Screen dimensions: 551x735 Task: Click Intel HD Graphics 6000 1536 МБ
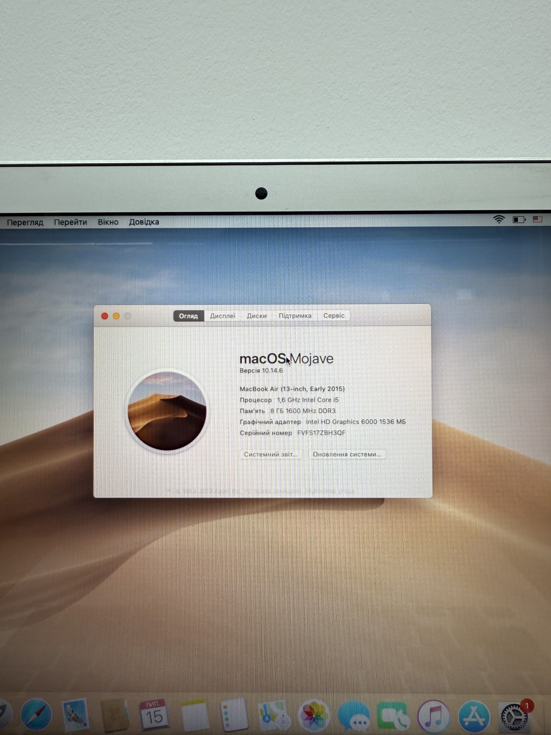(x=356, y=422)
